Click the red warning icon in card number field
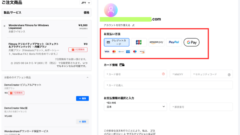This screenshot has width=240, height=135. (x=163, y=74)
